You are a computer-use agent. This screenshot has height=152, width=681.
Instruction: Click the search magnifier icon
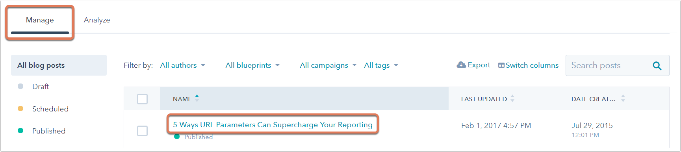pos(657,66)
